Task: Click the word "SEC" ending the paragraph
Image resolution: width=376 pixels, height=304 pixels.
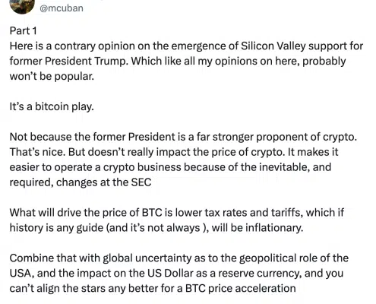Action: (141, 182)
